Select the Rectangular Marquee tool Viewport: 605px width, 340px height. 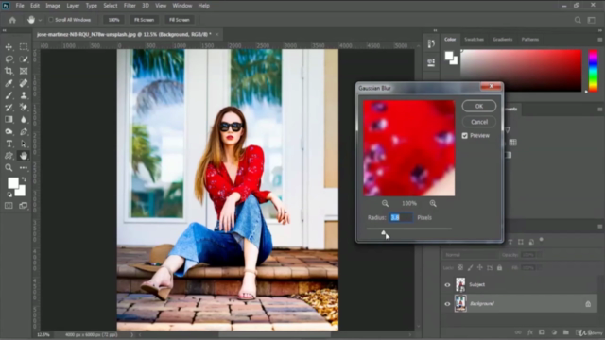(24, 47)
